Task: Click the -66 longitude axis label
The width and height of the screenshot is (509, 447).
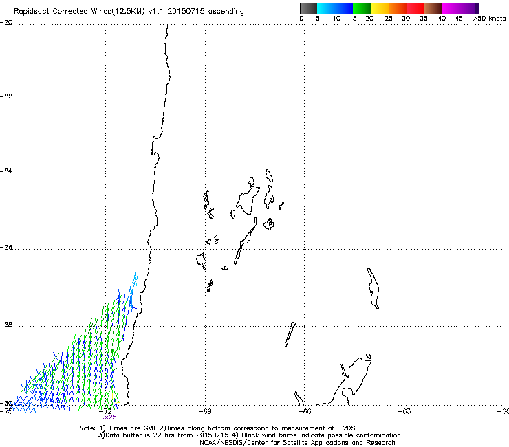Action: coord(305,411)
